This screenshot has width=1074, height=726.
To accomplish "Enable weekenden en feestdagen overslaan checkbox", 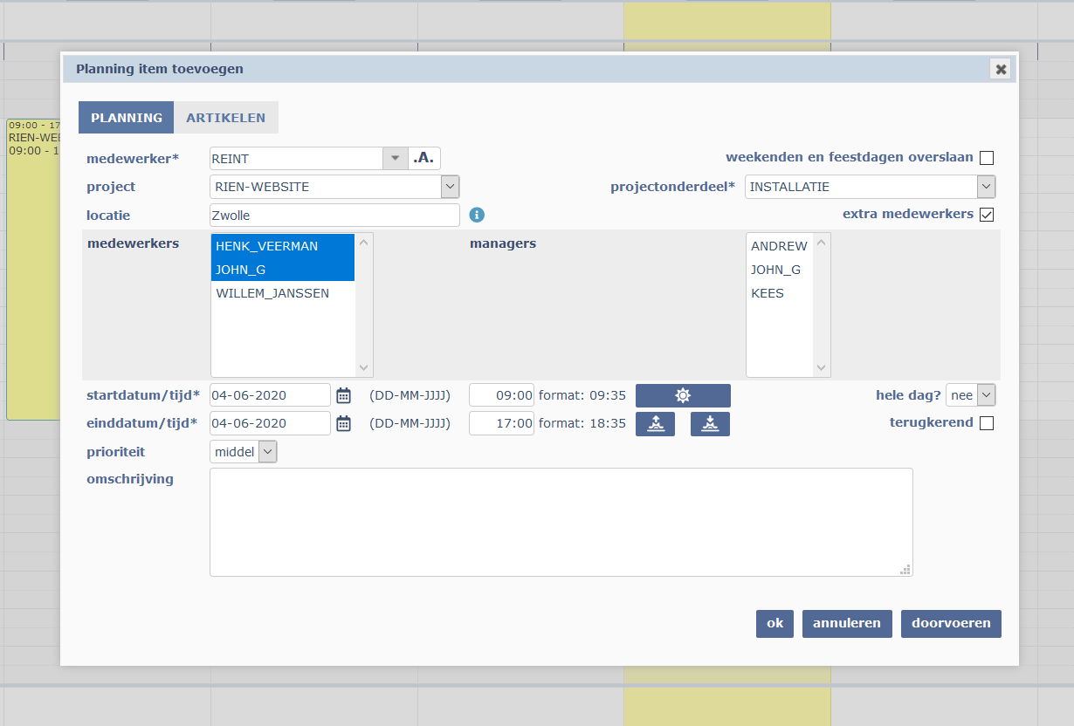I will point(987,158).
